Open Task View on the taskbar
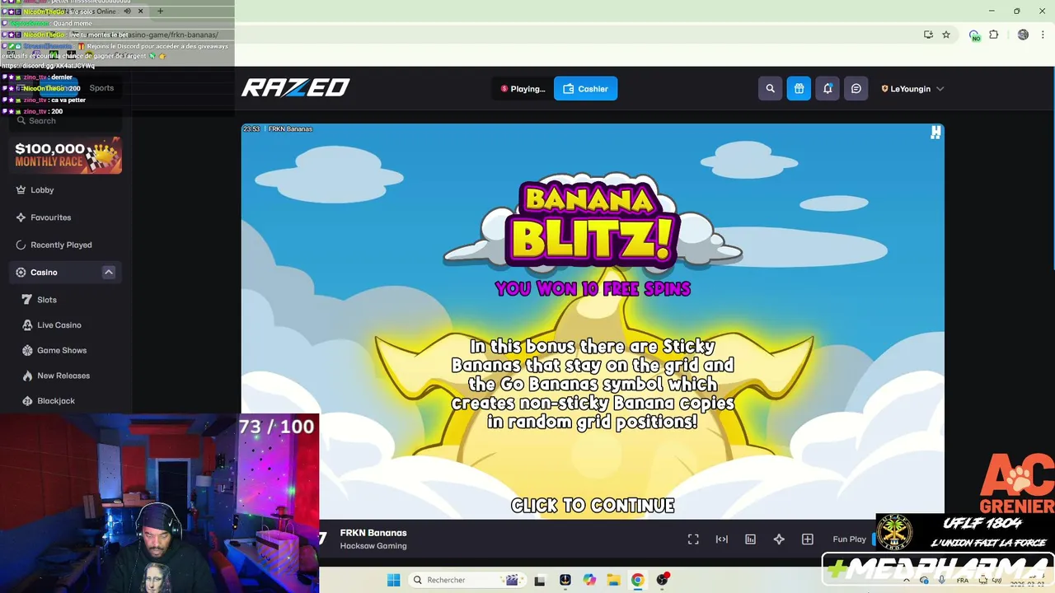The image size is (1055, 593). pos(540,580)
